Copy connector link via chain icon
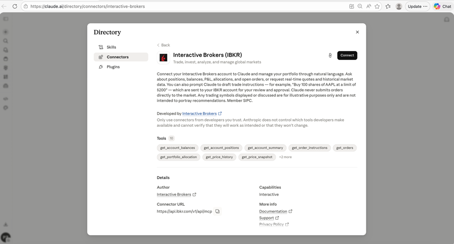Viewport: 454px width, 244px height. [x=330, y=56]
